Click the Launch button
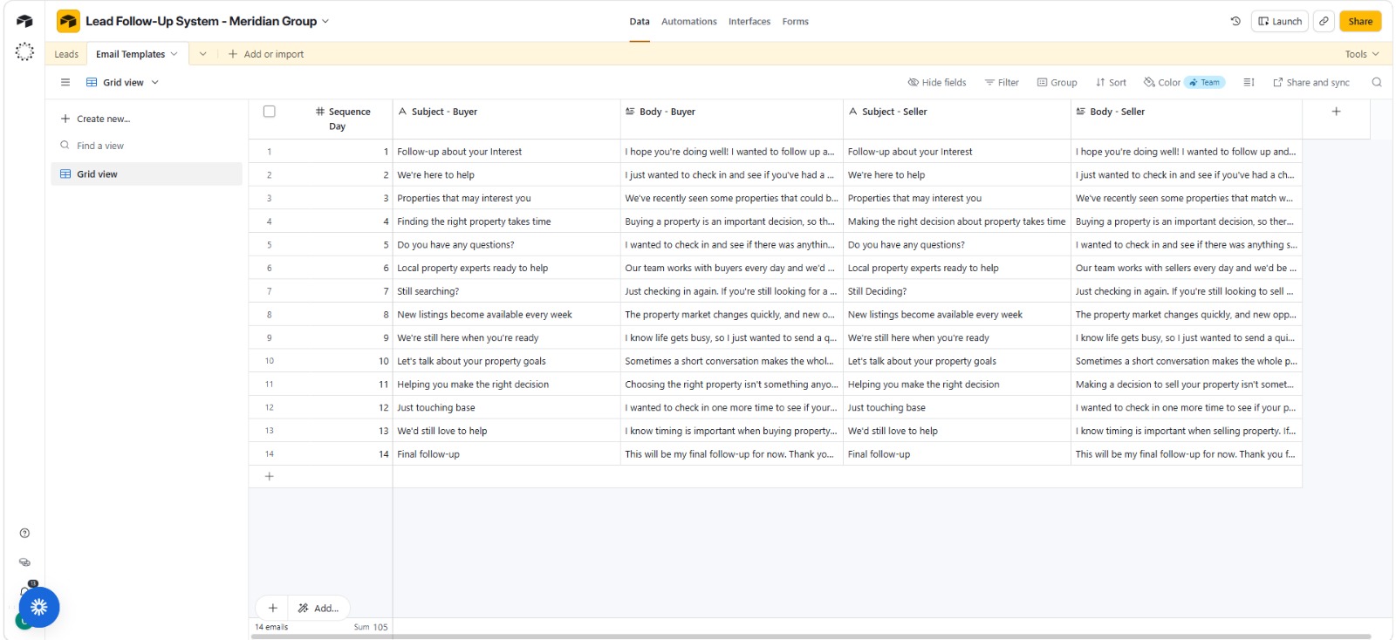 (x=1280, y=21)
